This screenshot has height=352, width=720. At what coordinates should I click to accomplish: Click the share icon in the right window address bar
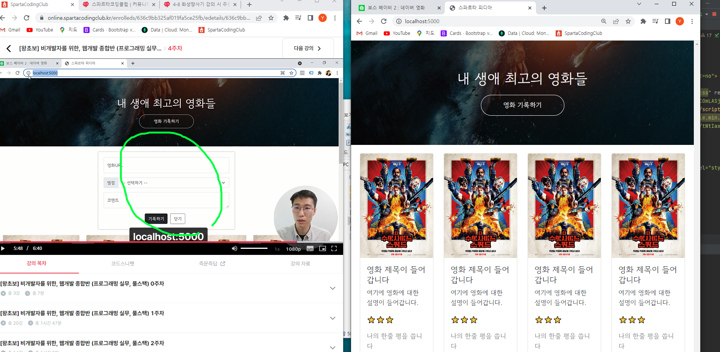[616, 21]
